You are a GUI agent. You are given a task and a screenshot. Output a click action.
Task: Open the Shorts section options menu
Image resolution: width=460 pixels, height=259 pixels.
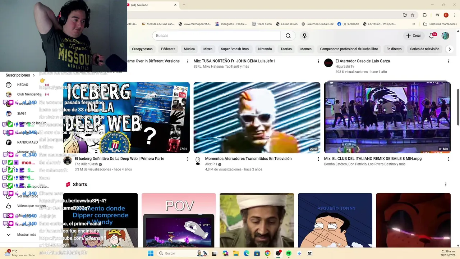[446, 185]
